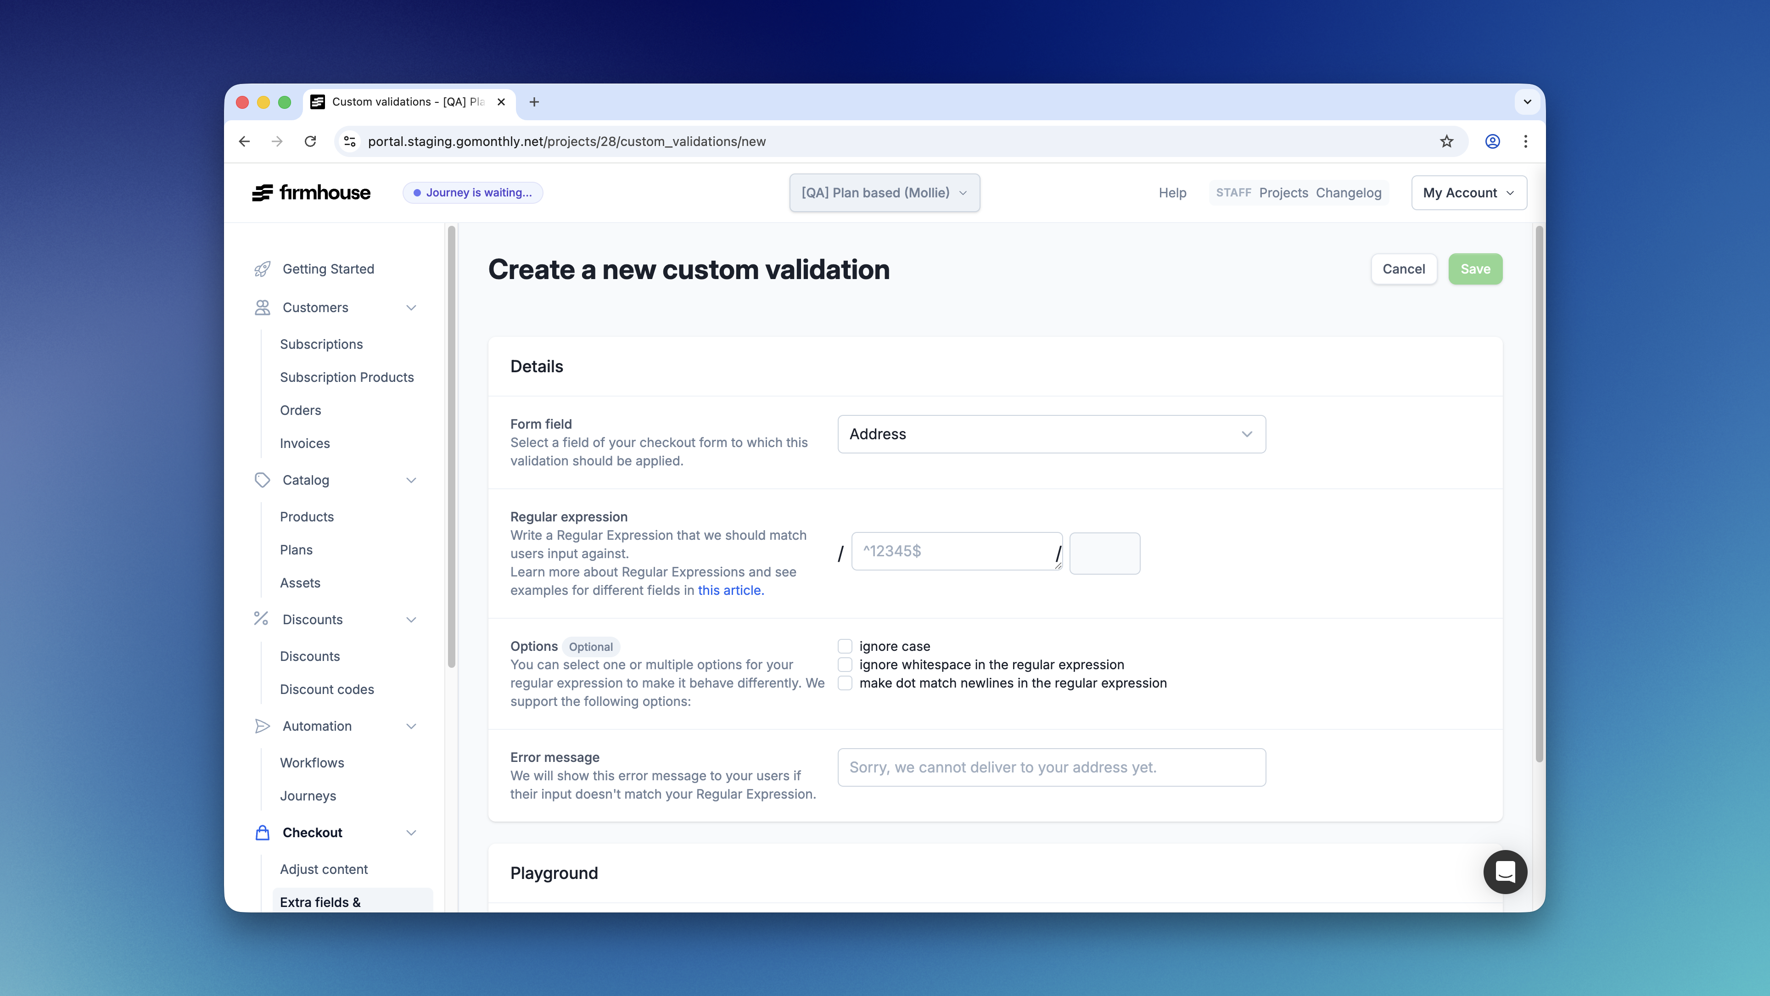Click the browser profile icon
1770x996 pixels.
click(x=1492, y=141)
